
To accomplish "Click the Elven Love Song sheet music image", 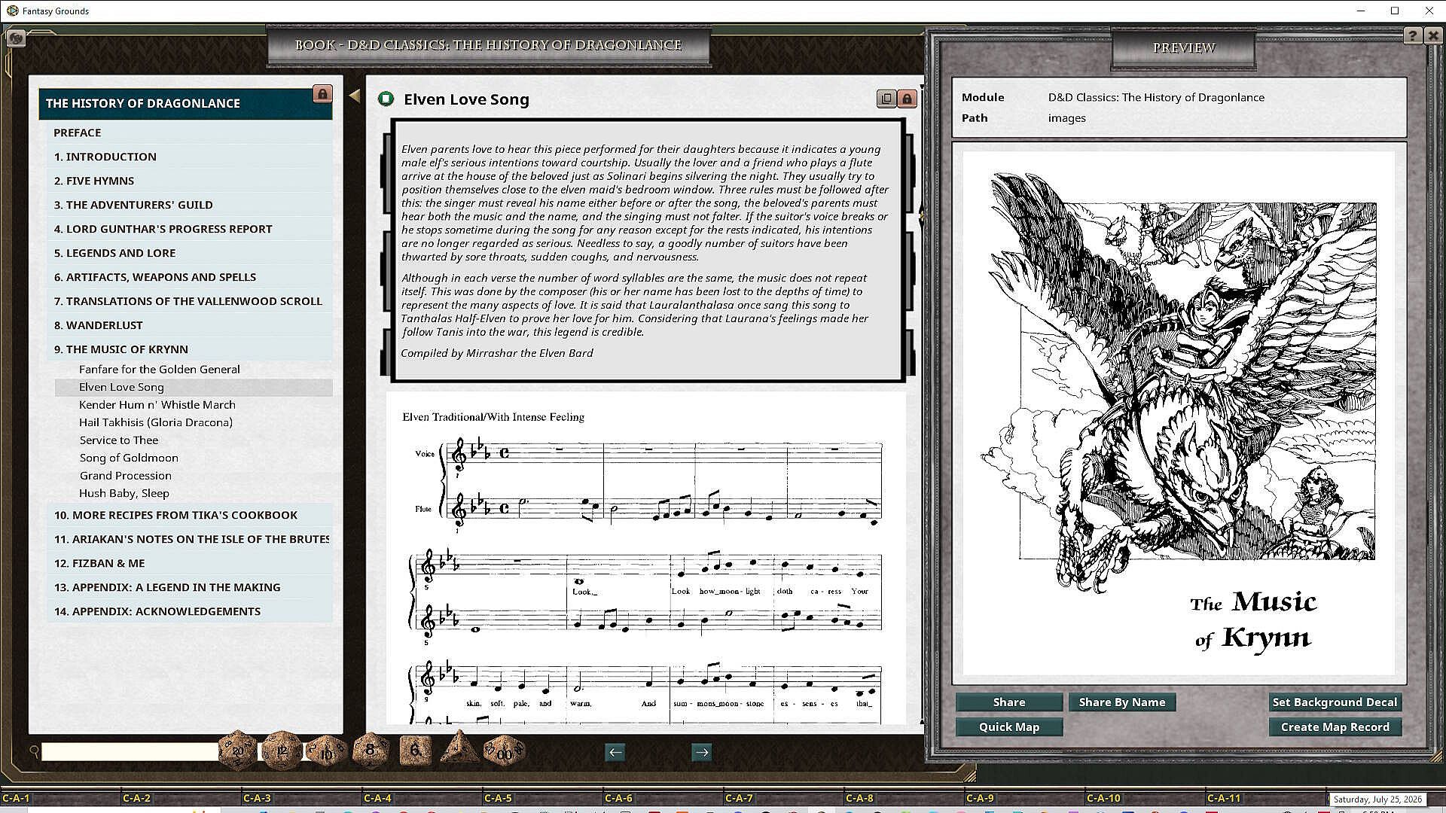I will point(646,558).
